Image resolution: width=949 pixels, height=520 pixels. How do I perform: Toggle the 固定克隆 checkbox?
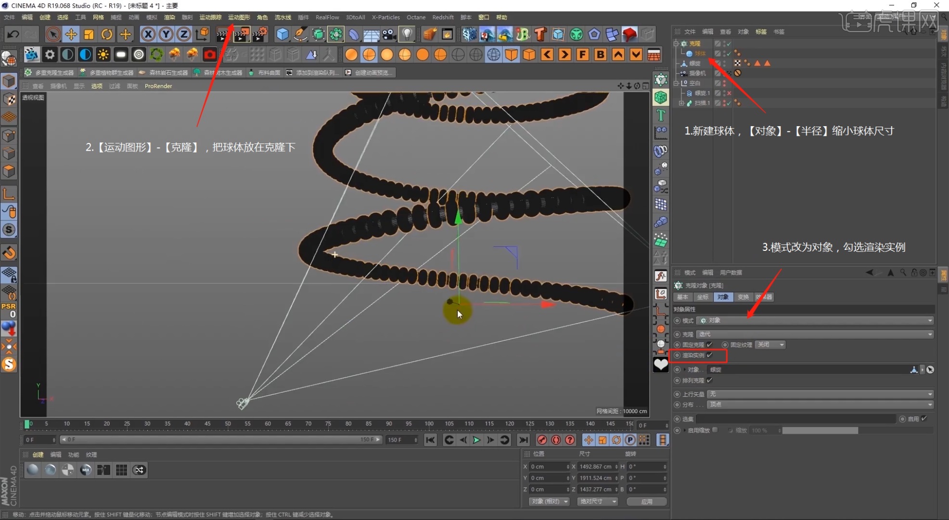[x=709, y=344]
